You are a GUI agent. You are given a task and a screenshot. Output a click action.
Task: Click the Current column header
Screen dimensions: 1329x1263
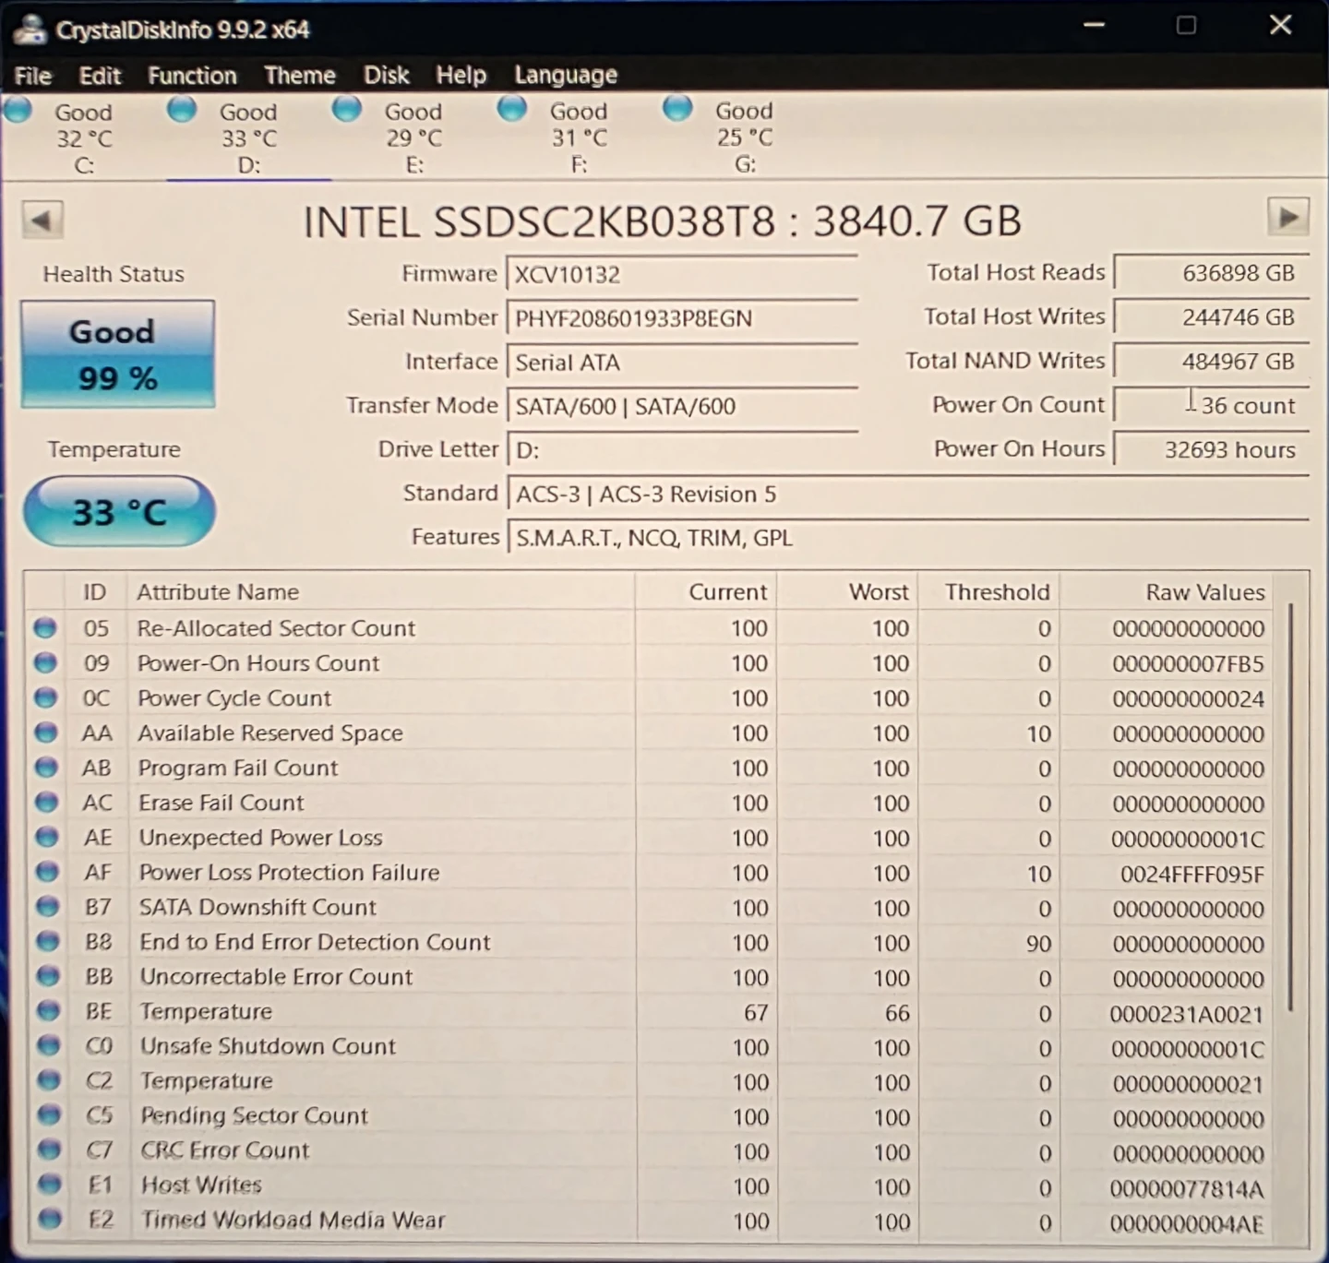tap(706, 591)
